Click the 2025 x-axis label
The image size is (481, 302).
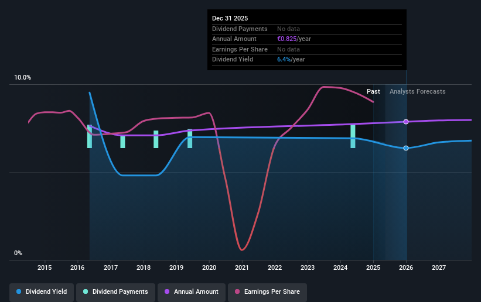click(373, 267)
